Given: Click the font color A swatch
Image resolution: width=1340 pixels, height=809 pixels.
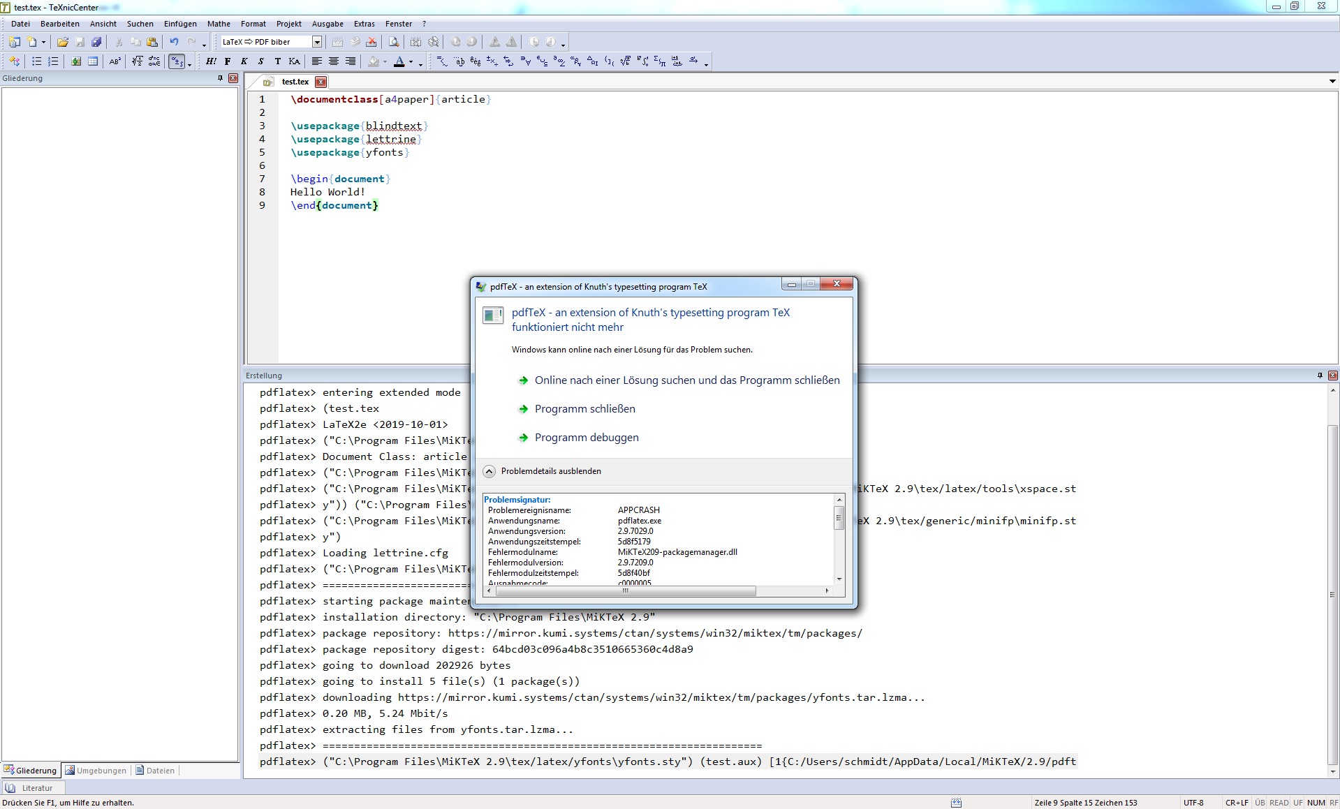Looking at the screenshot, I should 399,61.
